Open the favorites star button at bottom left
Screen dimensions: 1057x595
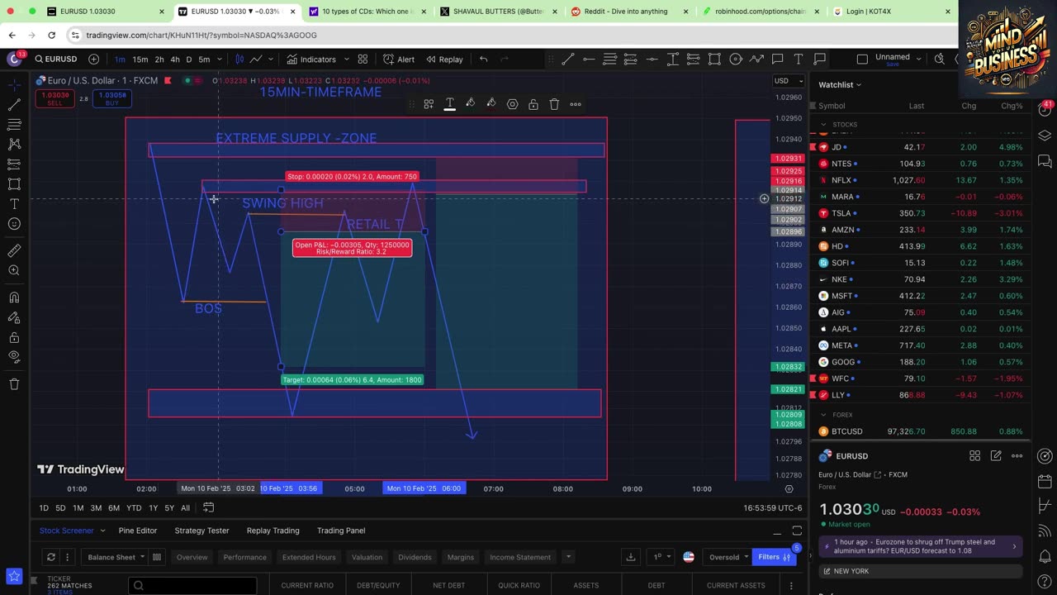[13, 576]
